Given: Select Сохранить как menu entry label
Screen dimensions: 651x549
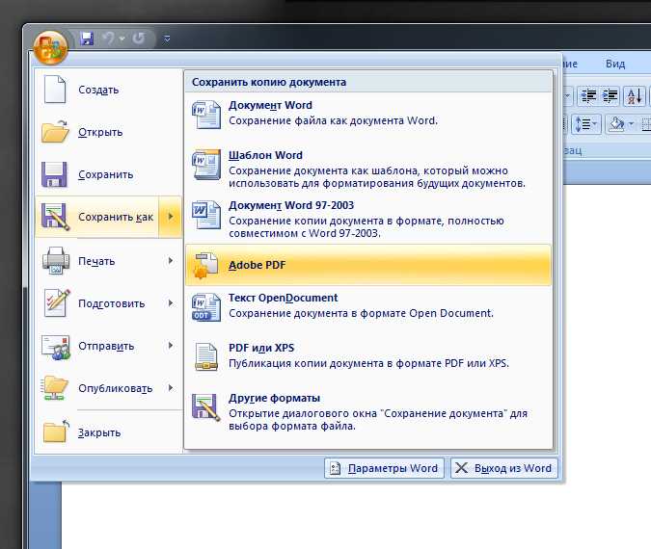Looking at the screenshot, I should tap(116, 217).
